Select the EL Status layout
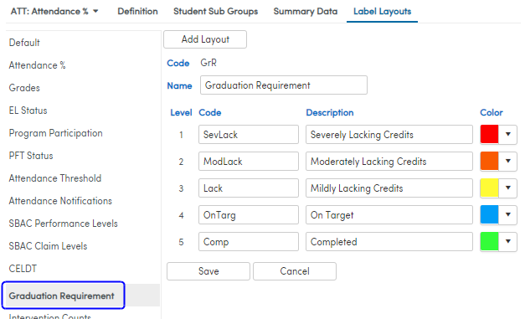 coord(28,111)
